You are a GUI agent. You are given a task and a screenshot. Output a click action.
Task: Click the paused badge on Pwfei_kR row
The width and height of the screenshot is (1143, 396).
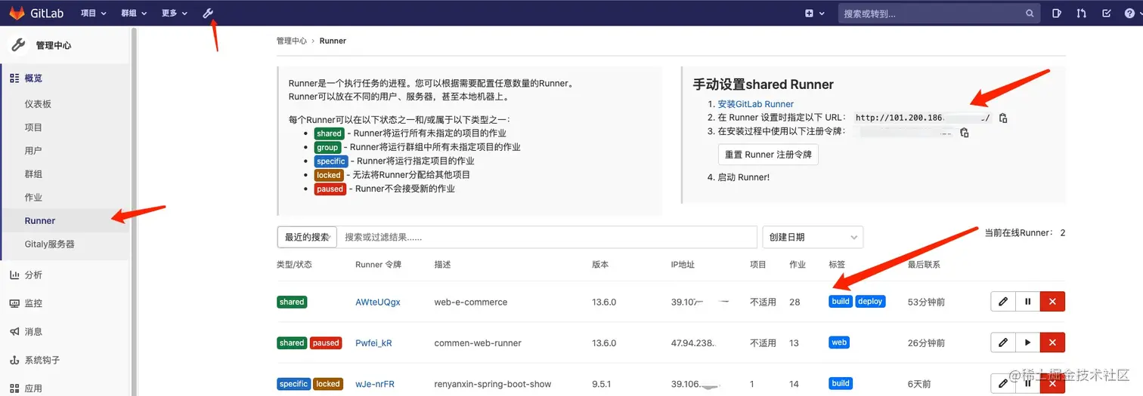326,342
